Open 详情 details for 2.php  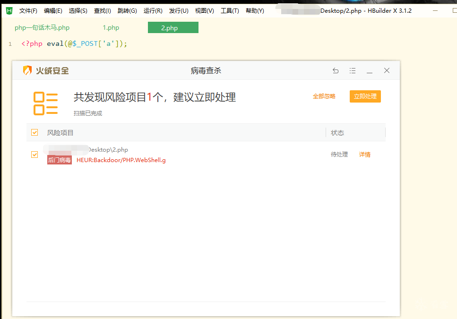pyautogui.click(x=365, y=155)
